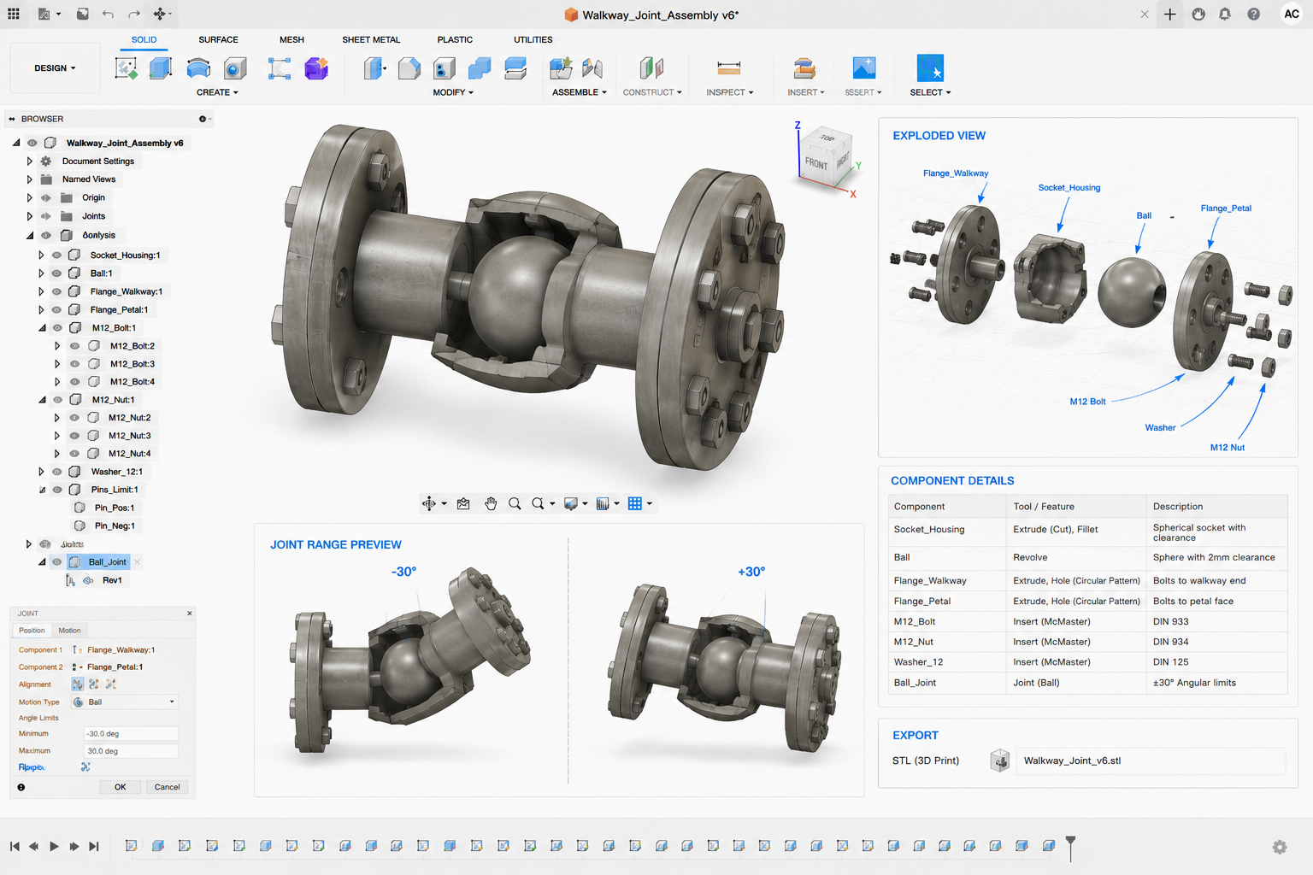Open the ASSEMBLE menu label
The width and height of the screenshot is (1313, 875).
click(x=580, y=92)
